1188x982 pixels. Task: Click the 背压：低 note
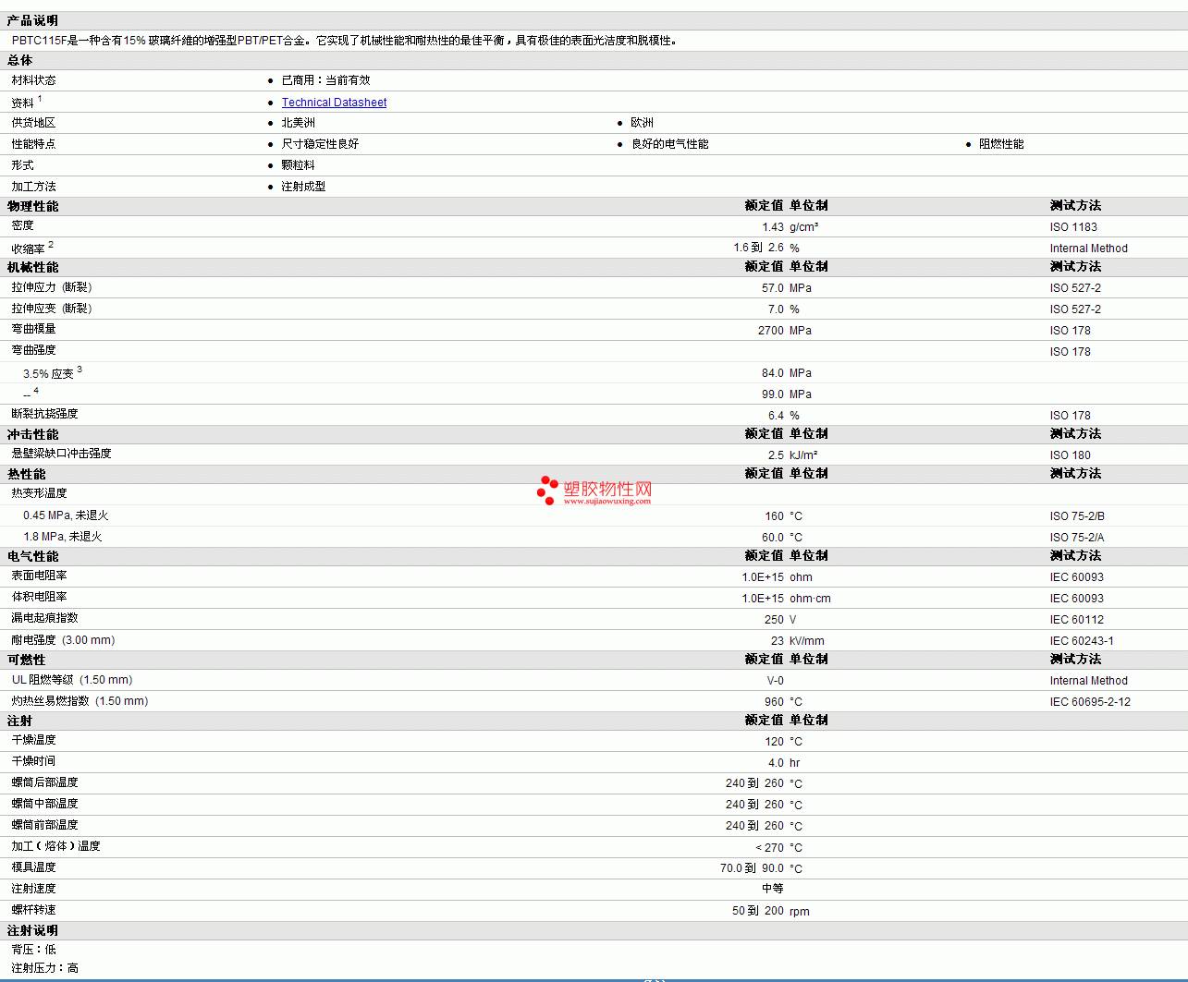33,950
